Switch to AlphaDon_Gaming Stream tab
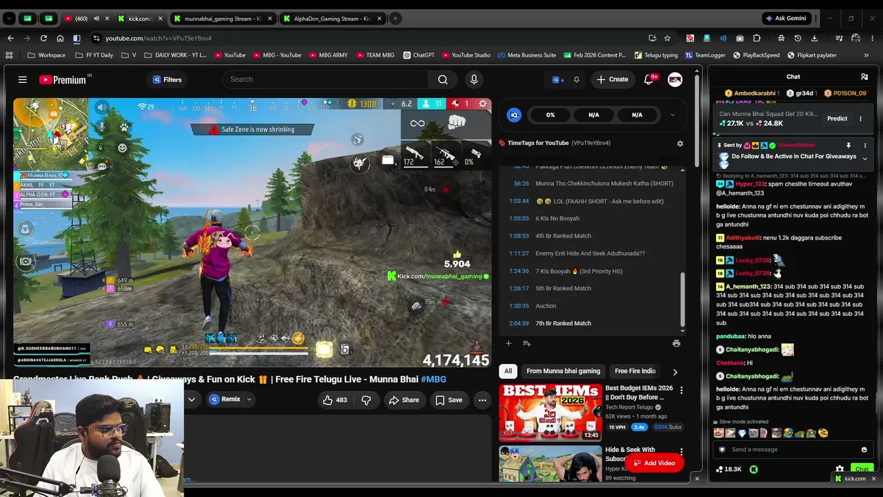This screenshot has height=497, width=883. (x=332, y=19)
